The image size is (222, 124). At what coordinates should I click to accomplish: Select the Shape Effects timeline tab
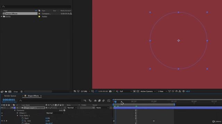pos(33,96)
